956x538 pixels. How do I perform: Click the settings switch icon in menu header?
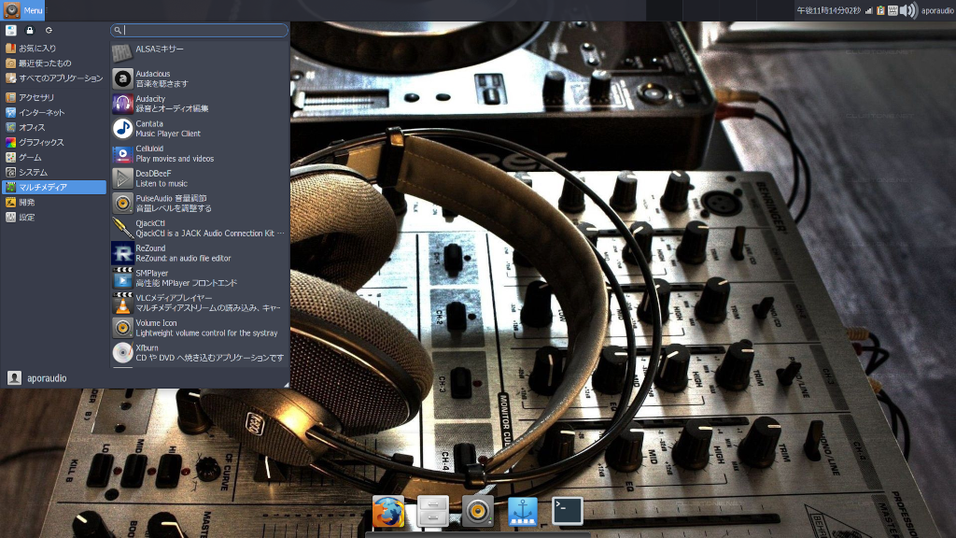point(11,30)
